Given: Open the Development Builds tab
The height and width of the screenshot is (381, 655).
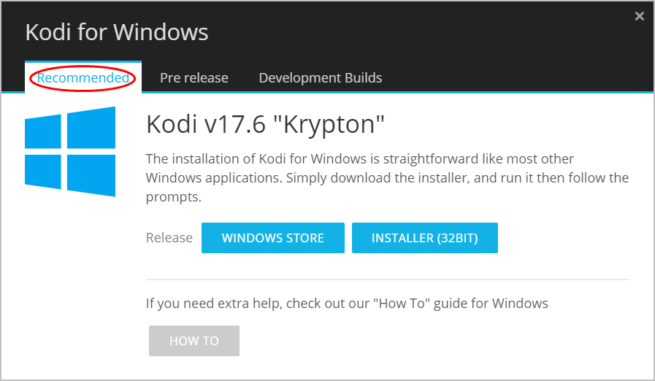Looking at the screenshot, I should [321, 77].
